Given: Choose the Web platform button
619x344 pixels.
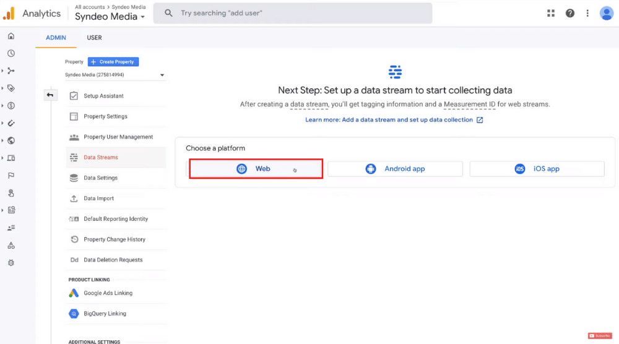Looking at the screenshot, I should click(256, 169).
